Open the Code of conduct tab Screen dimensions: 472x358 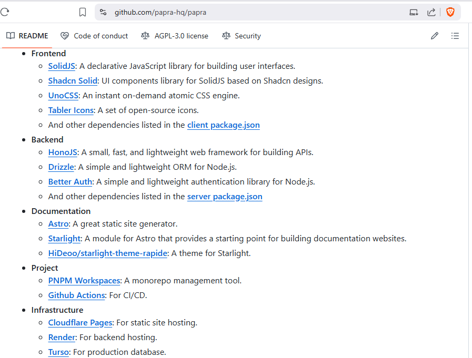point(94,36)
